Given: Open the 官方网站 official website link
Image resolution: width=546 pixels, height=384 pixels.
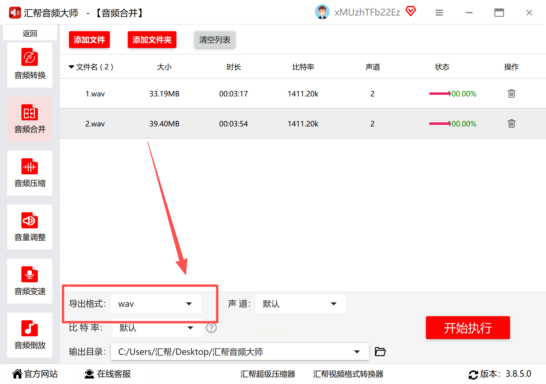Looking at the screenshot, I should point(35,374).
